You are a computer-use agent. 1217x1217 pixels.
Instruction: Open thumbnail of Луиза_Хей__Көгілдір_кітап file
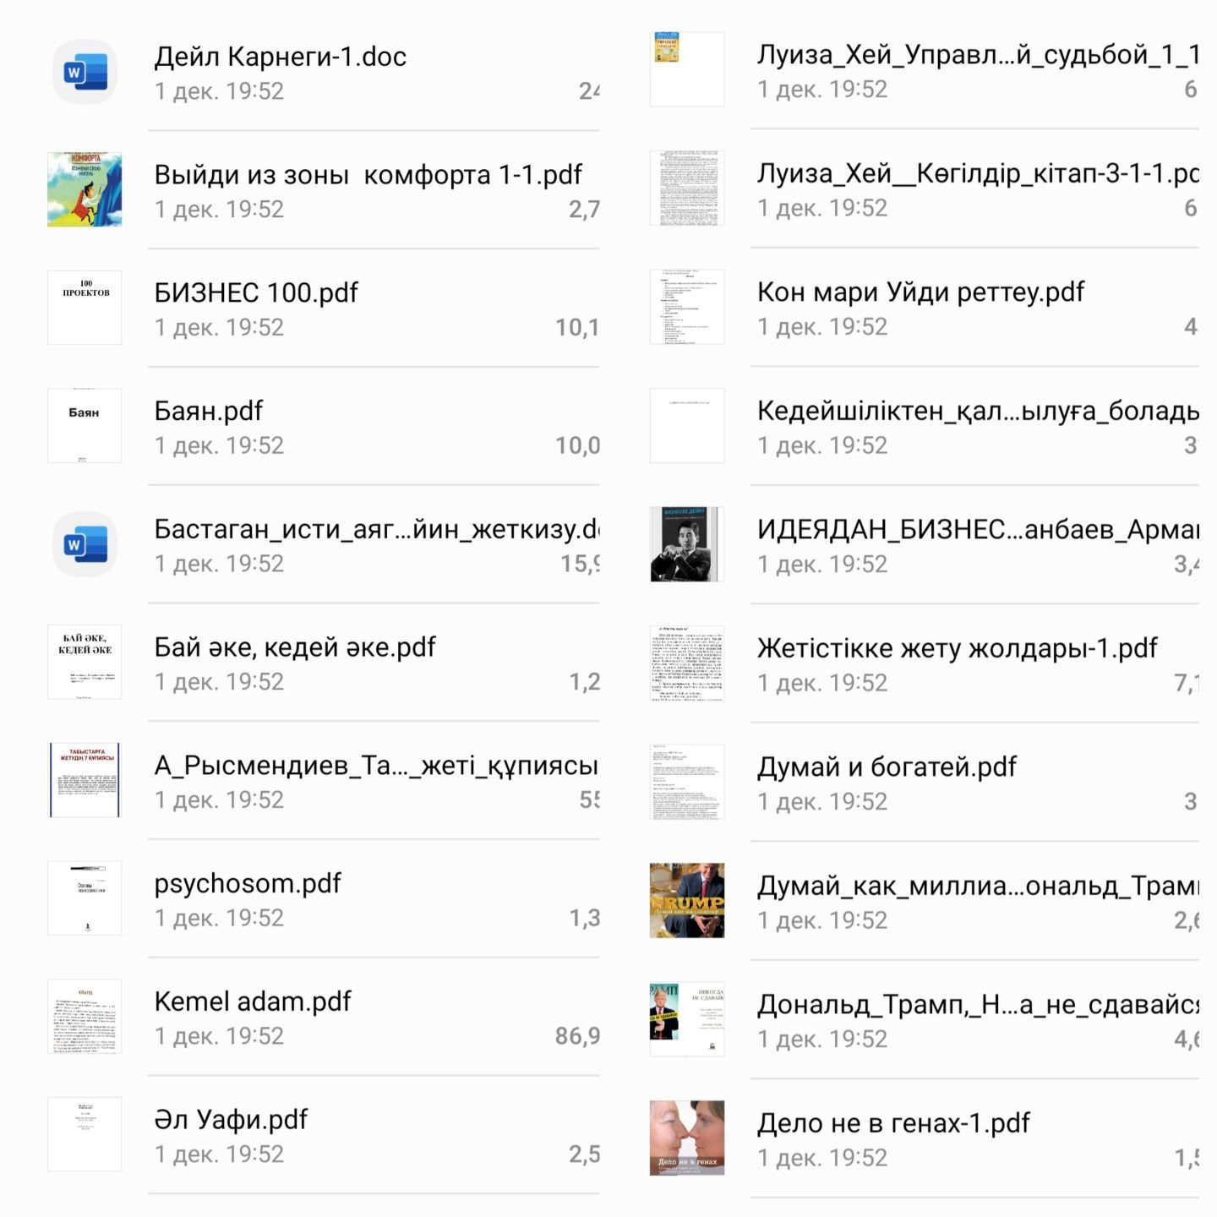pos(687,188)
